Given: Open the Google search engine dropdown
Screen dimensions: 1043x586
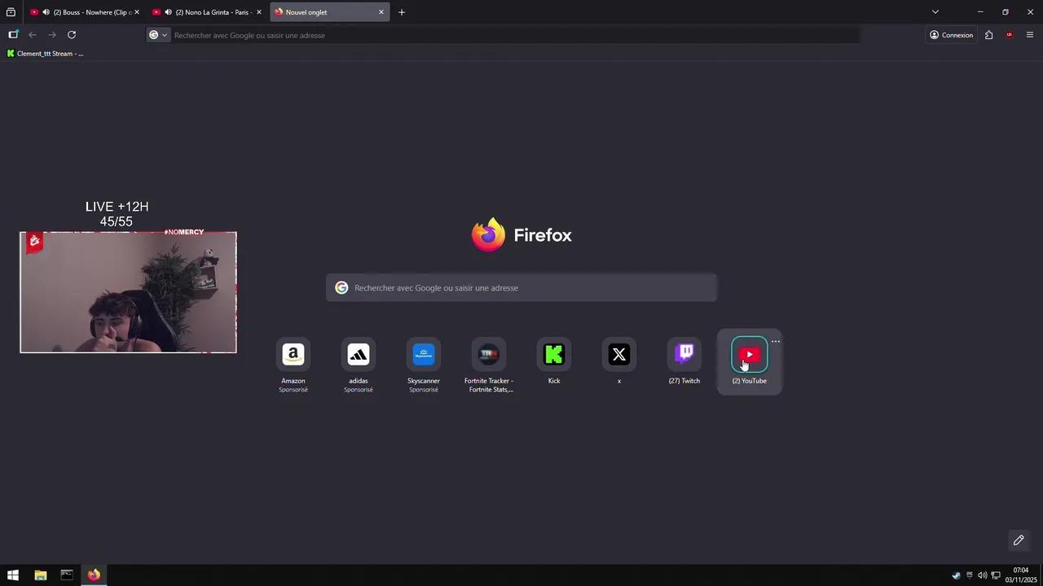Looking at the screenshot, I should point(158,35).
